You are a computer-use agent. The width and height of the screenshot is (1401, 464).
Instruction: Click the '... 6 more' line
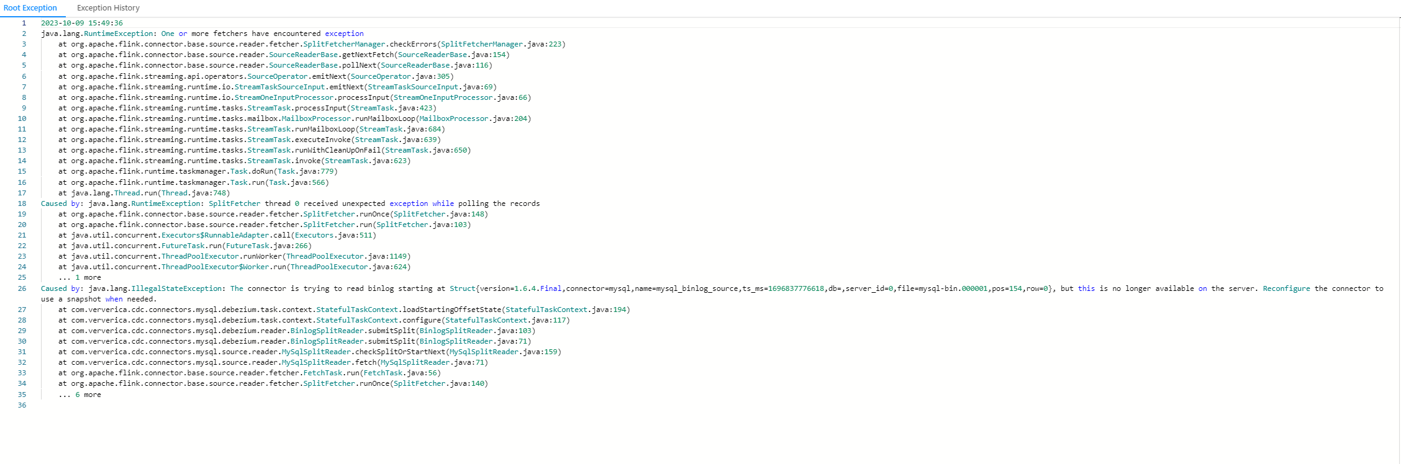click(79, 395)
